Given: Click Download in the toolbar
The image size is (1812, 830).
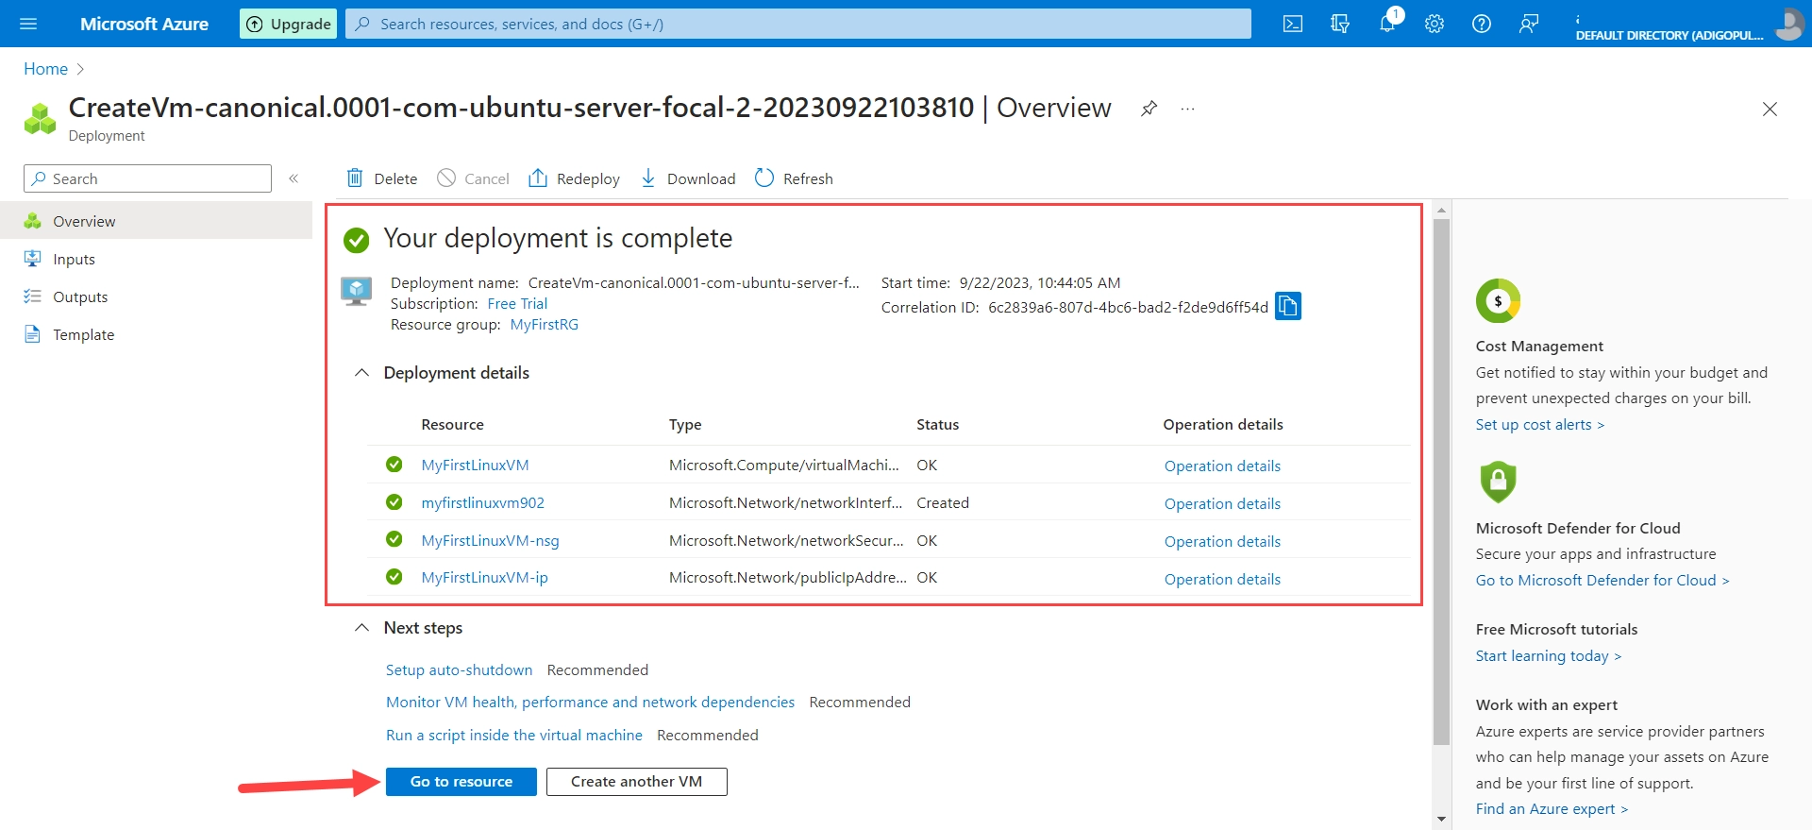Looking at the screenshot, I should 688,178.
